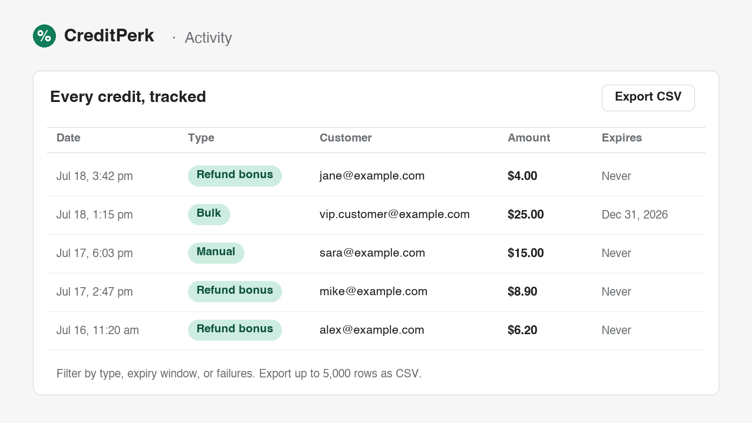Click the Manual type badge
Viewport: 752px width, 423px height.
(216, 253)
